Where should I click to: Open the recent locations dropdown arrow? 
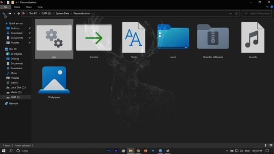tap(14, 13)
